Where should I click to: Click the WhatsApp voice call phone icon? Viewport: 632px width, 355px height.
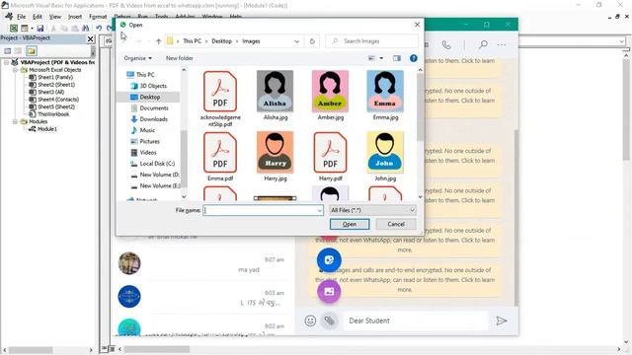click(x=446, y=44)
